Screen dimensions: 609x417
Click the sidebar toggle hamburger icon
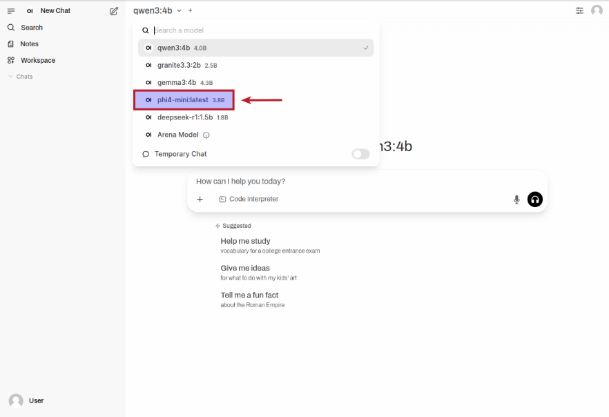(x=11, y=11)
